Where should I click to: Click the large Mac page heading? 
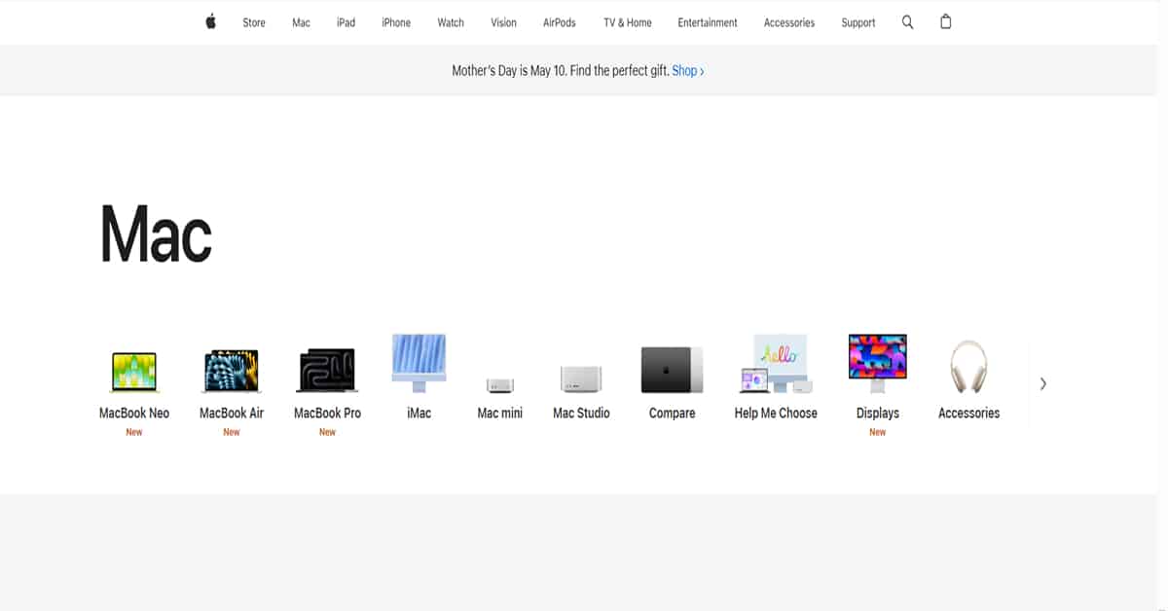point(156,234)
